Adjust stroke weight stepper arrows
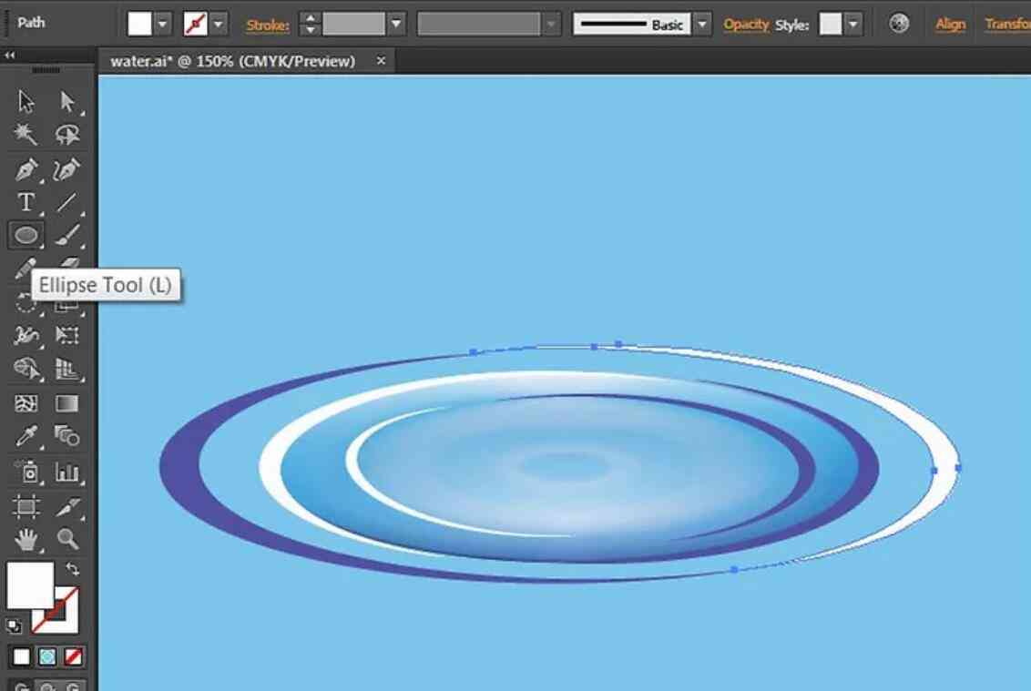The width and height of the screenshot is (1031, 691). (310, 25)
